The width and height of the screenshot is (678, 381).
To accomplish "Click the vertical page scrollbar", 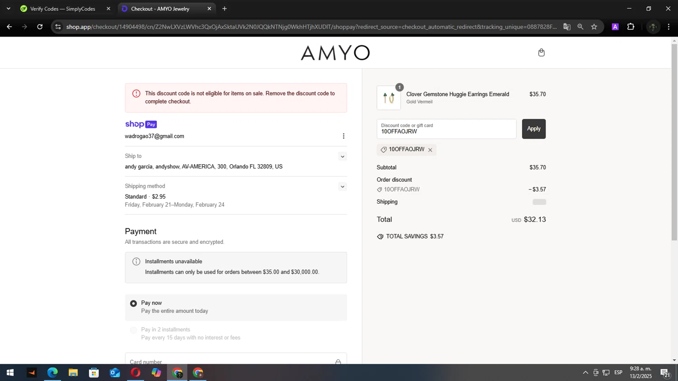I will coord(674,142).
